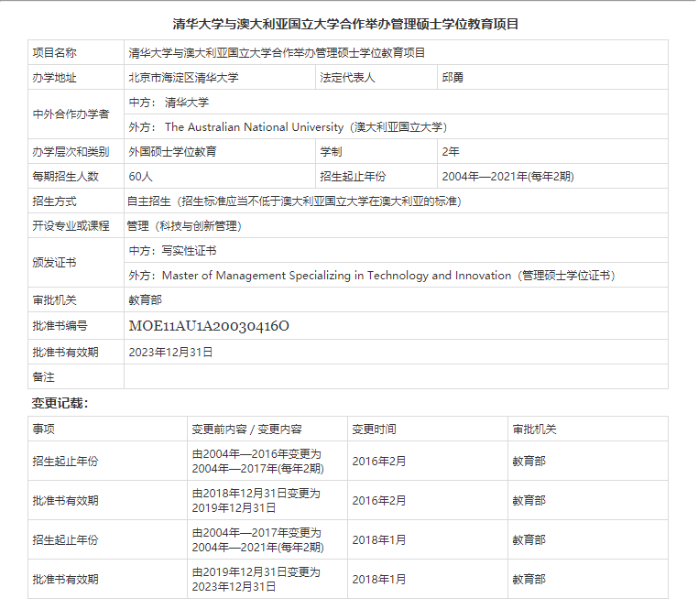
Task: Click the 批准书有效期 label in main table
Action: [x=65, y=353]
